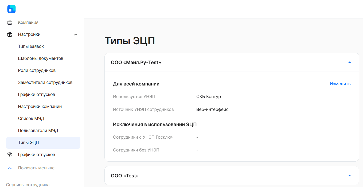The height and width of the screenshot is (187, 363).
Task: Expand the ООО «Test» panel arrow
Action: [x=350, y=176]
